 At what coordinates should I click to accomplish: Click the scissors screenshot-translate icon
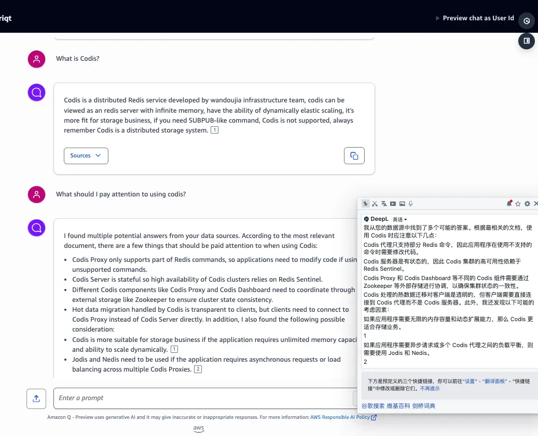click(x=375, y=204)
